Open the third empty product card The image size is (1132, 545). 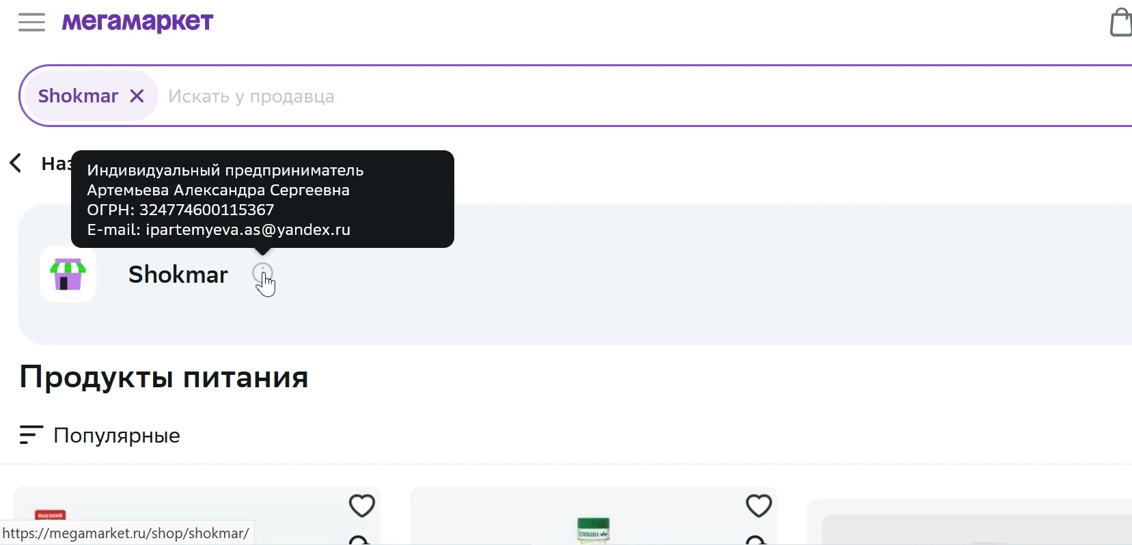tap(970, 522)
